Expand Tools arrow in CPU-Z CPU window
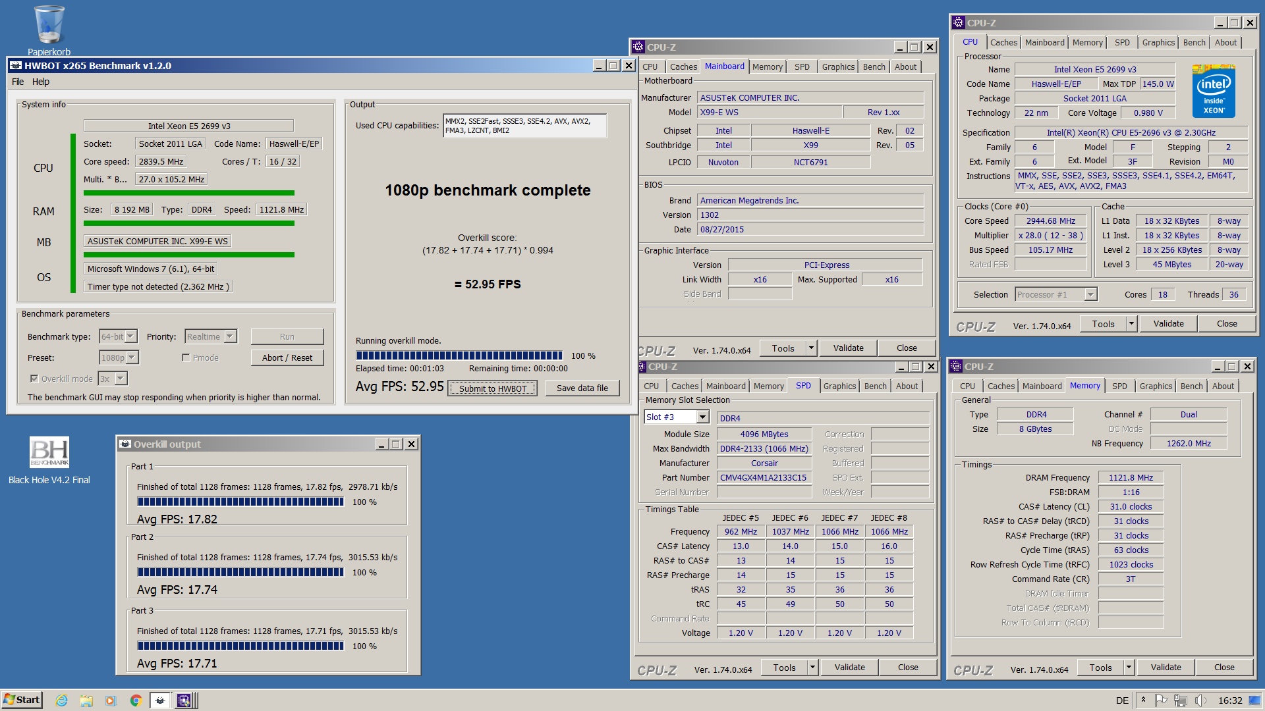 point(1132,324)
